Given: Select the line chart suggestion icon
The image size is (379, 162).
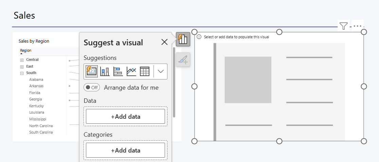Looking at the screenshot, I should pyautogui.click(x=131, y=71).
